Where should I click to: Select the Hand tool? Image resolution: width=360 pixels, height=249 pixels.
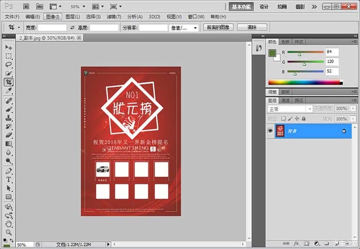(x=9, y=224)
